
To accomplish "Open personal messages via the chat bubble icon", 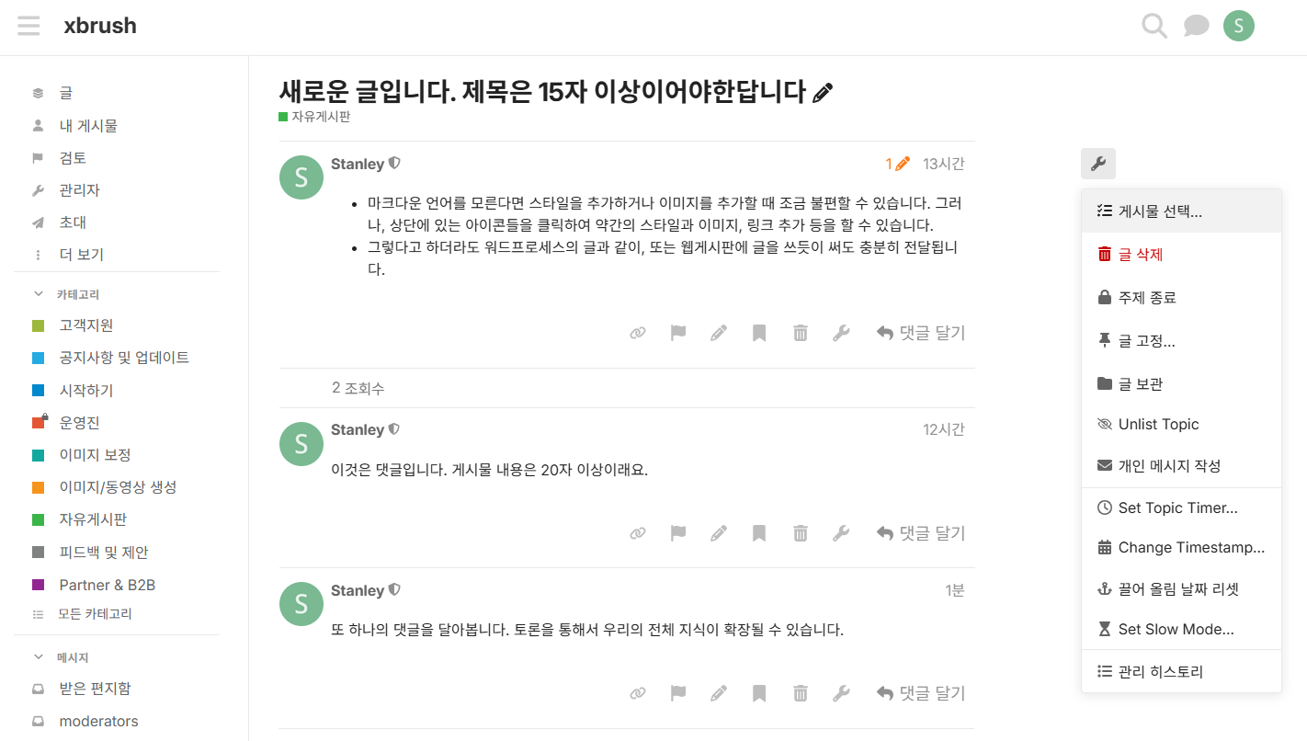I will (1197, 26).
